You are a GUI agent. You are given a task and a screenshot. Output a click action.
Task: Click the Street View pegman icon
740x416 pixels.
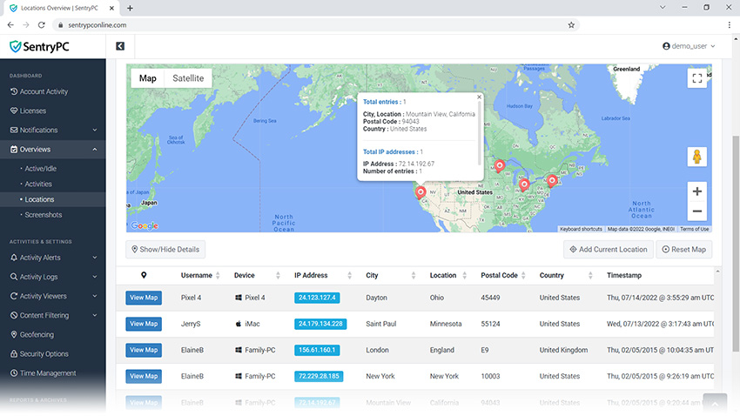(x=696, y=157)
